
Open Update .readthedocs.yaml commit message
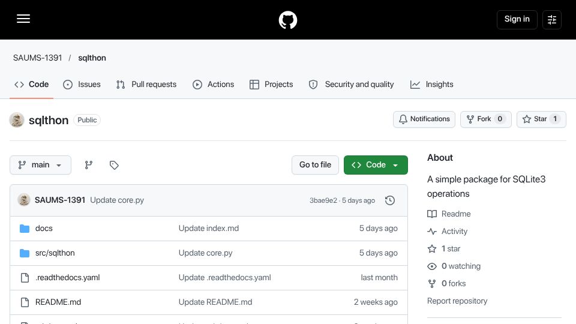pos(225,278)
